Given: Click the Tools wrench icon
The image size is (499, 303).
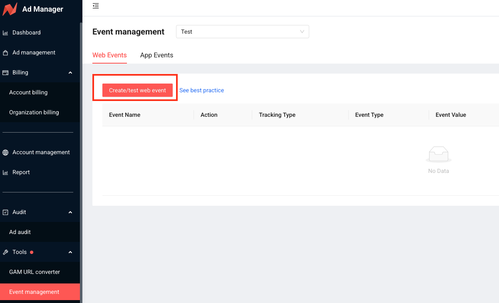Looking at the screenshot, I should [x=5, y=252].
